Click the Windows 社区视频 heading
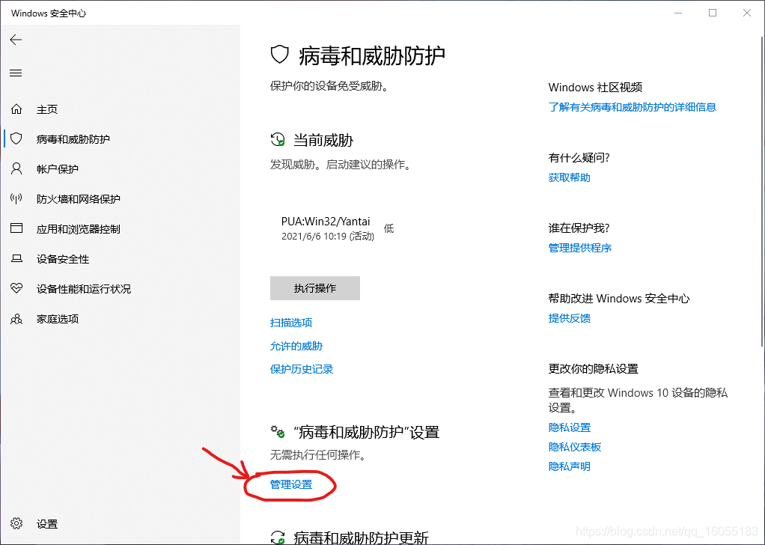Viewport: 765px width, 545px height. (595, 88)
